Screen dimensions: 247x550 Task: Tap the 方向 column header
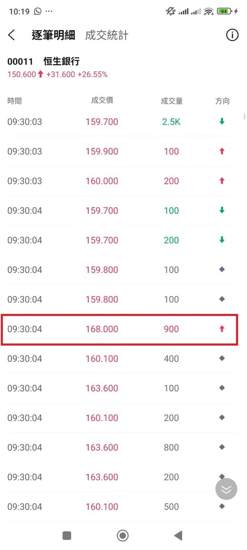coord(222,101)
